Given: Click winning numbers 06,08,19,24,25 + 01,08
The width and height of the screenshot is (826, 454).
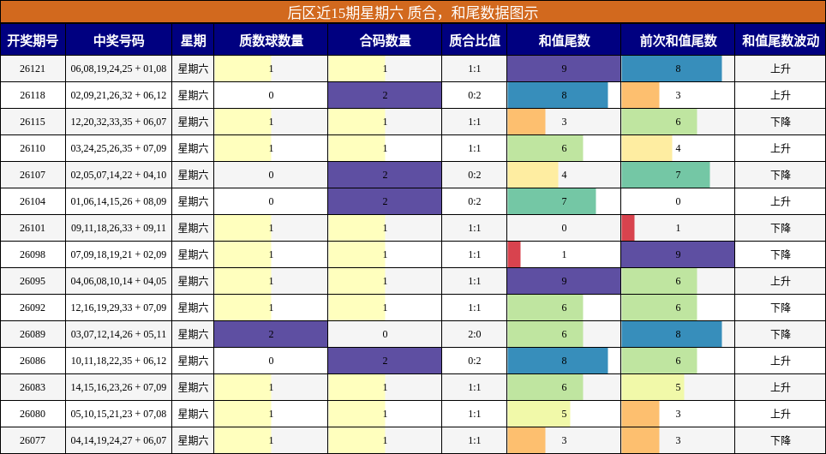Looking at the screenshot, I should (x=118, y=69).
